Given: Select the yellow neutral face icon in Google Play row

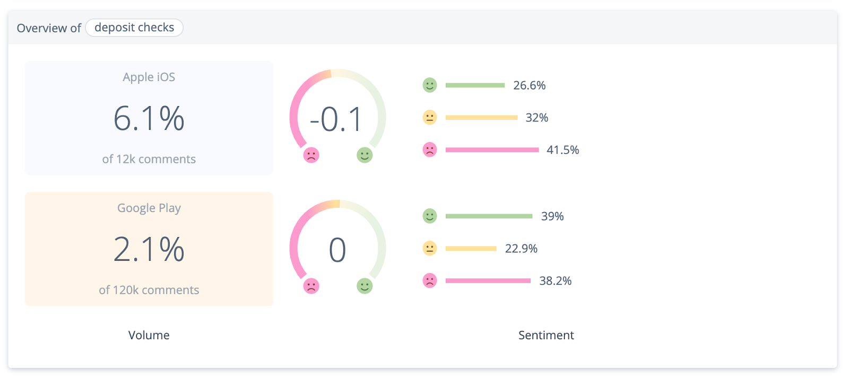Looking at the screenshot, I should (x=430, y=248).
